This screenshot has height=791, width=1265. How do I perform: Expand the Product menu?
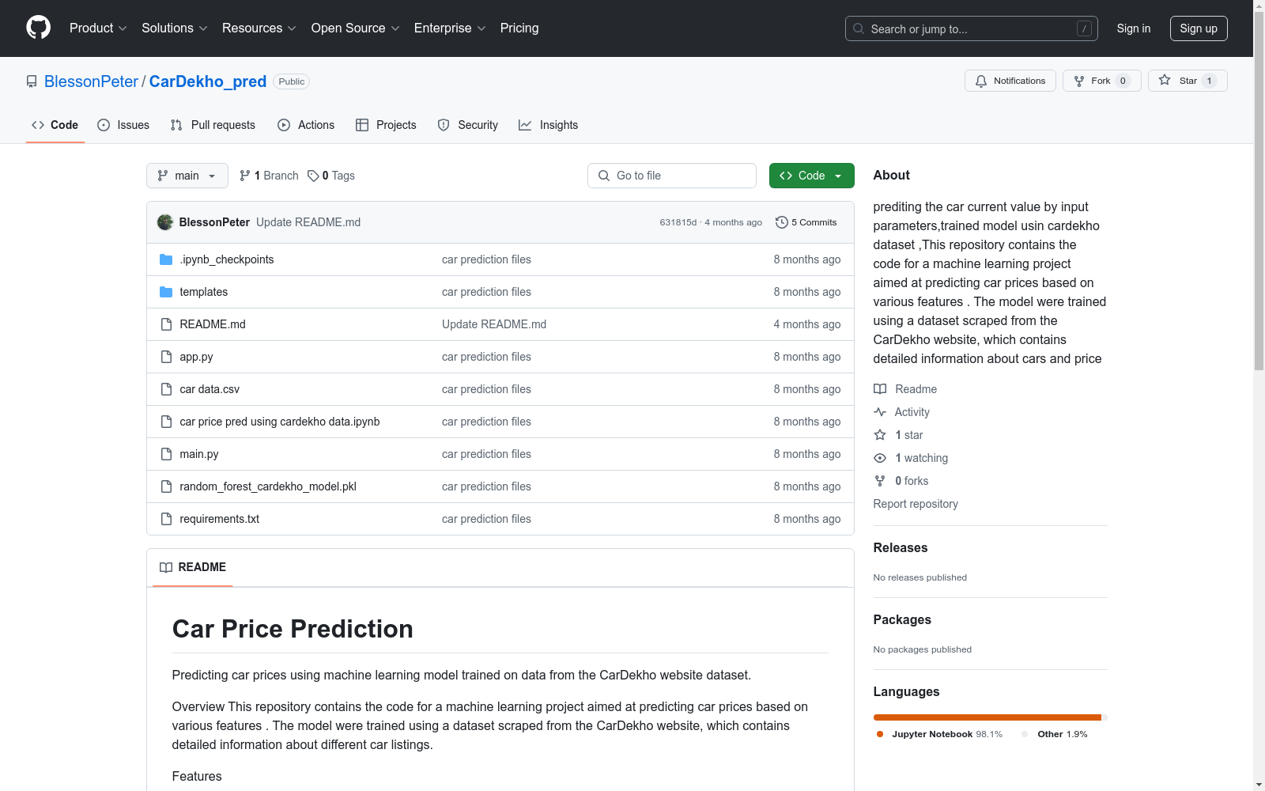[98, 28]
